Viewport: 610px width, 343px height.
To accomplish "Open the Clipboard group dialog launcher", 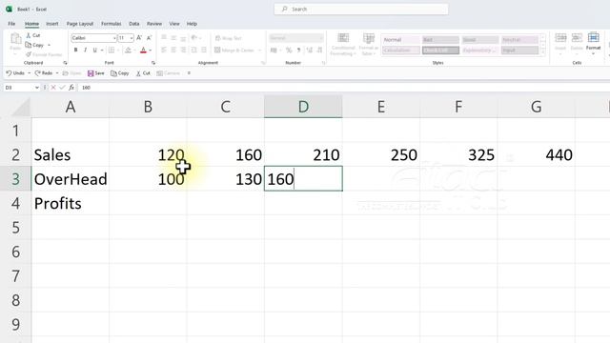I will [x=65, y=63].
